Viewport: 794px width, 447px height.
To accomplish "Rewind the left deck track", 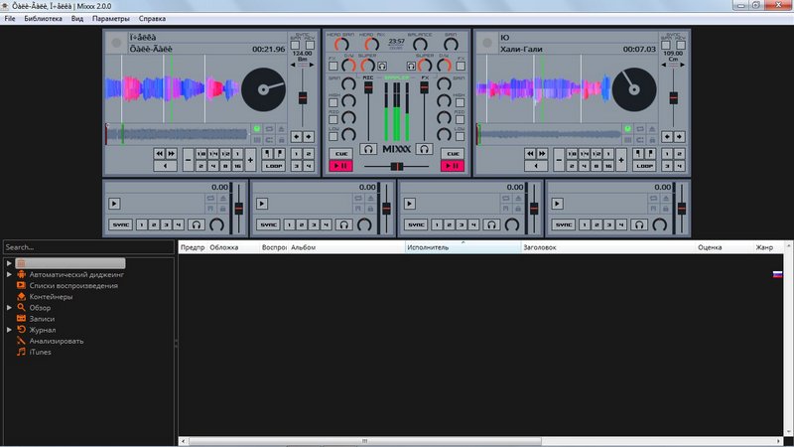I will (160, 154).
